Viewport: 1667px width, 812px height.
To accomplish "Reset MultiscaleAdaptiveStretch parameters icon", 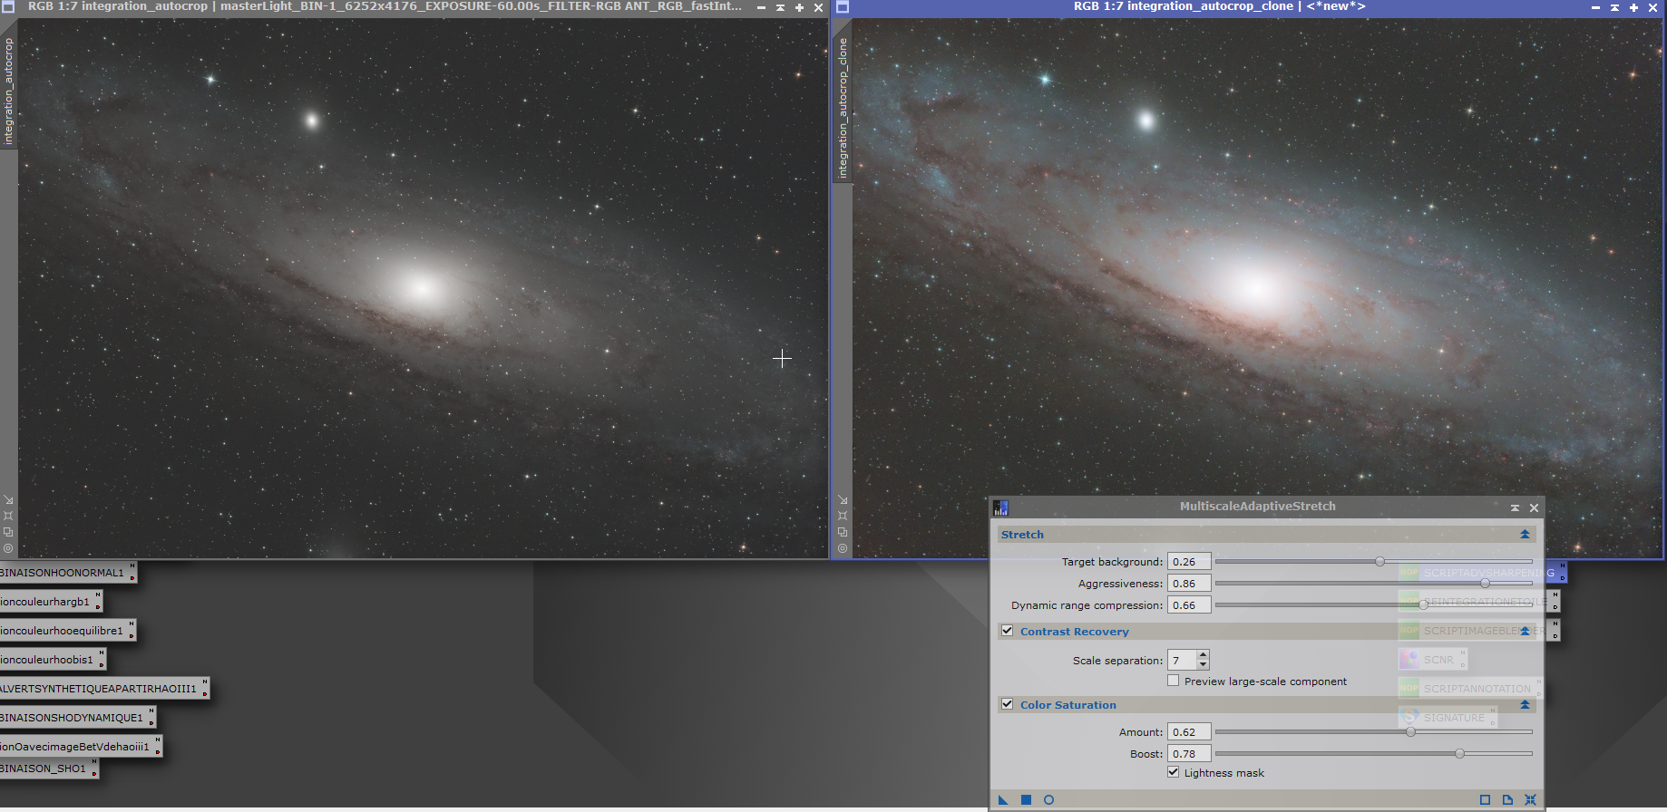I will coord(1530,799).
